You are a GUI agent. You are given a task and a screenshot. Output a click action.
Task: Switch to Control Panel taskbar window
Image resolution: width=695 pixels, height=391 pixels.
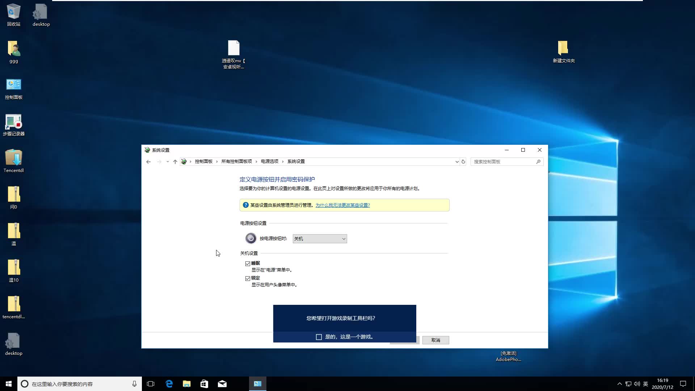pyautogui.click(x=257, y=384)
